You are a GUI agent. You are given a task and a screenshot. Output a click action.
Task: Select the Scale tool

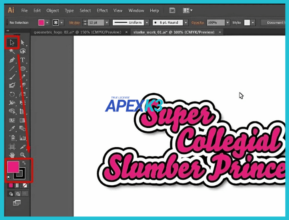click(x=23, y=94)
